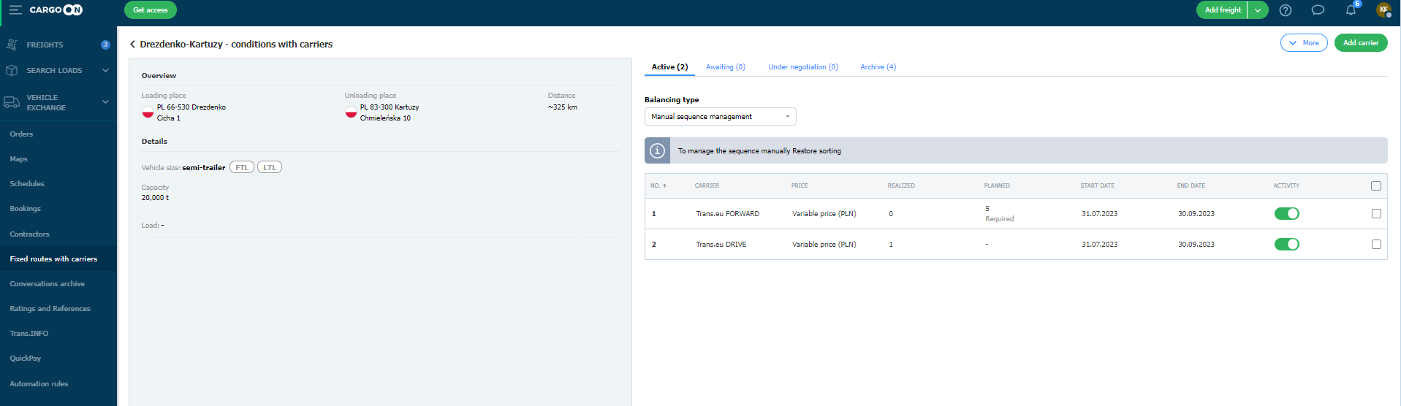The width and height of the screenshot is (1401, 406).
Task: Click the Freights badge count 3
Action: click(105, 45)
